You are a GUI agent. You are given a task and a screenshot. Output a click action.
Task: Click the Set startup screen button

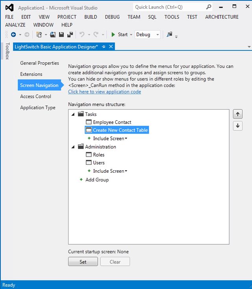click(x=83, y=262)
